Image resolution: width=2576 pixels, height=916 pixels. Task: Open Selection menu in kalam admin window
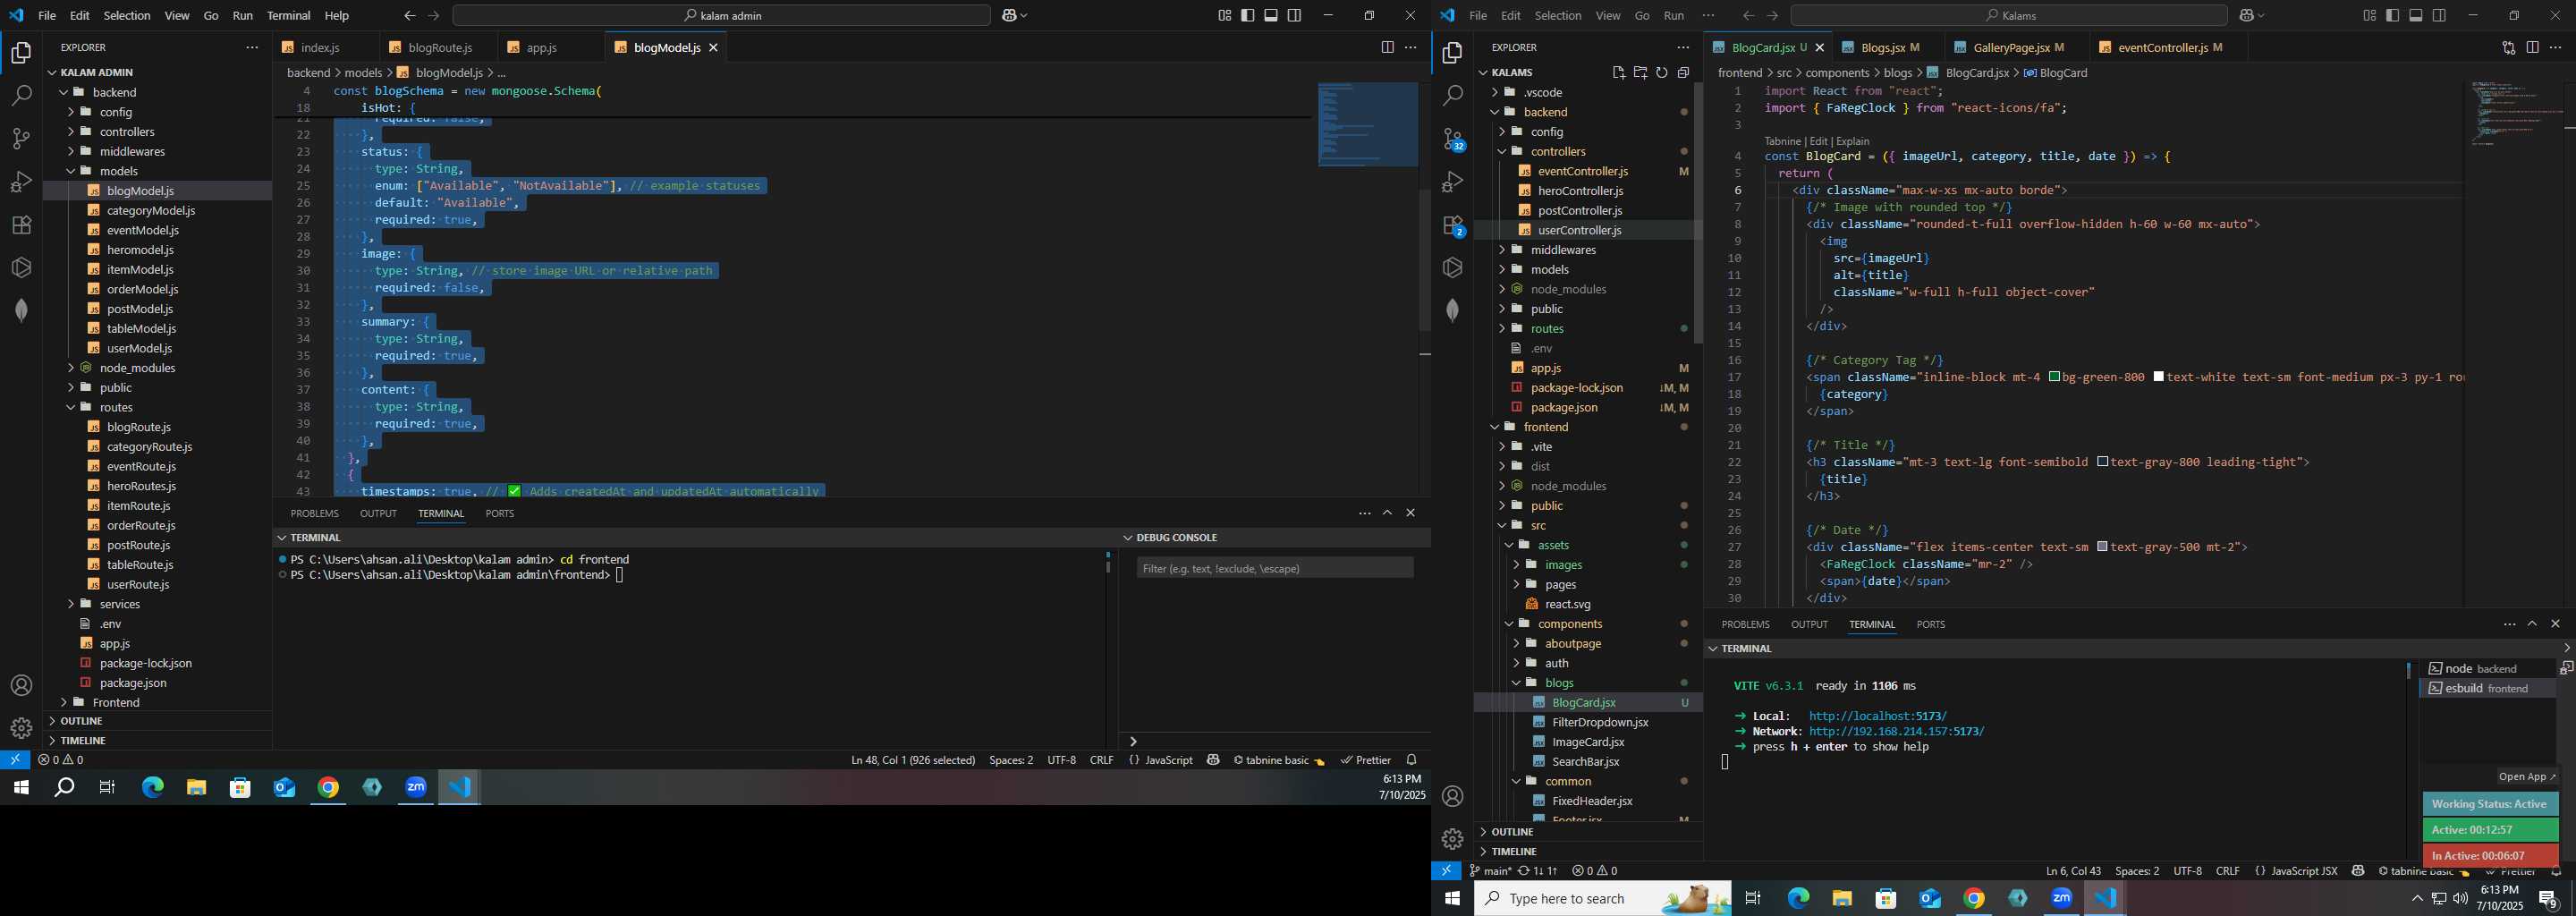pos(127,16)
